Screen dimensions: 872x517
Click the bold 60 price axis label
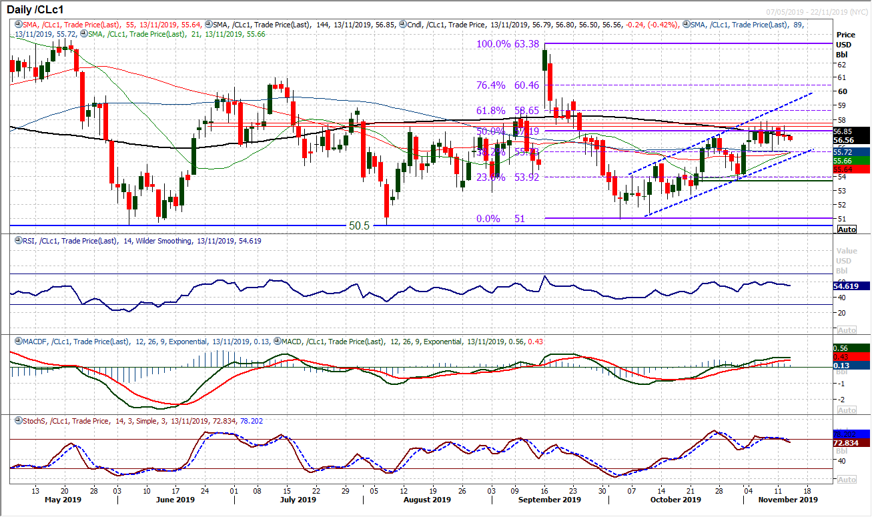(x=842, y=91)
